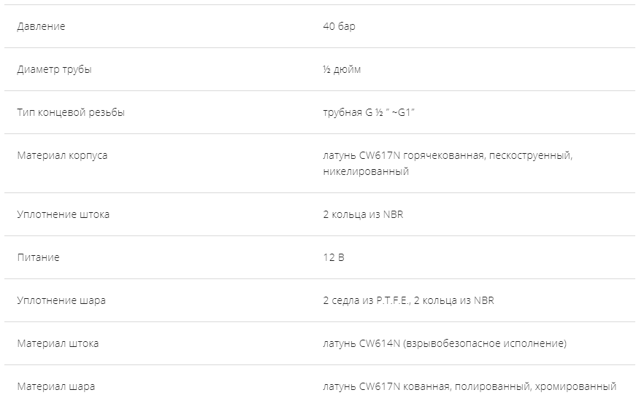This screenshot has width=636, height=406.
Task: Select the stem seal value '2 кольца из NBR'
Action: point(362,214)
